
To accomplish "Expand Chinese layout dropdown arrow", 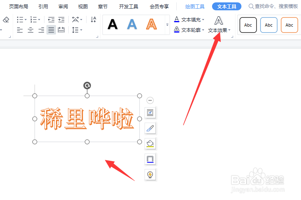I will point(81,19).
